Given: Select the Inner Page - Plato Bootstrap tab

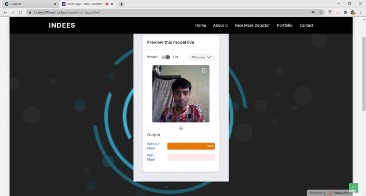Looking at the screenshot, I should (87, 4).
